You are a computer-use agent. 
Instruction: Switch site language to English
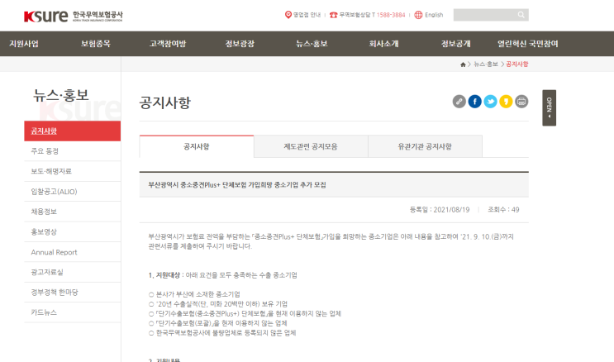click(x=434, y=15)
